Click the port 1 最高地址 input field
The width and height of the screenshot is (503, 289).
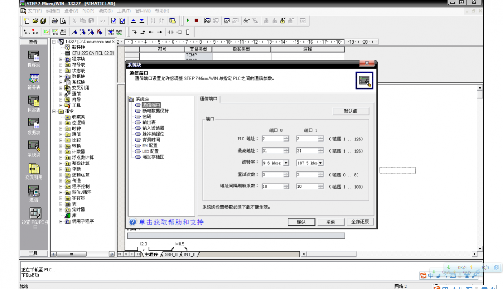point(307,151)
